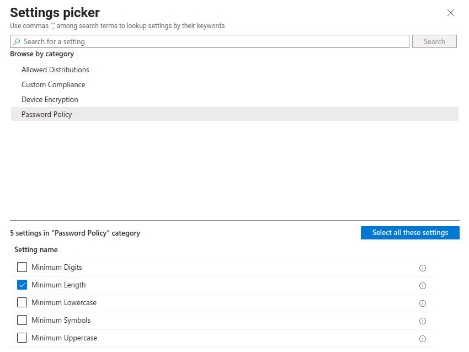
Task: Open info tooltip for Minimum Symbols
Action: [423, 321]
